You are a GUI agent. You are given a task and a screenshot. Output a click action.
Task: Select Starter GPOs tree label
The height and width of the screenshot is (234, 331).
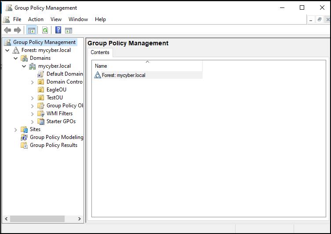click(61, 121)
